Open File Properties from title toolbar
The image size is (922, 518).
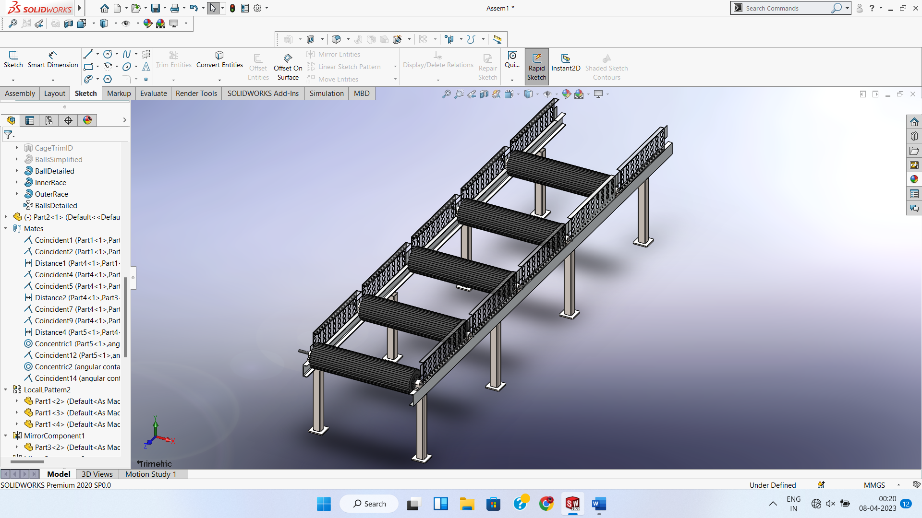point(245,8)
